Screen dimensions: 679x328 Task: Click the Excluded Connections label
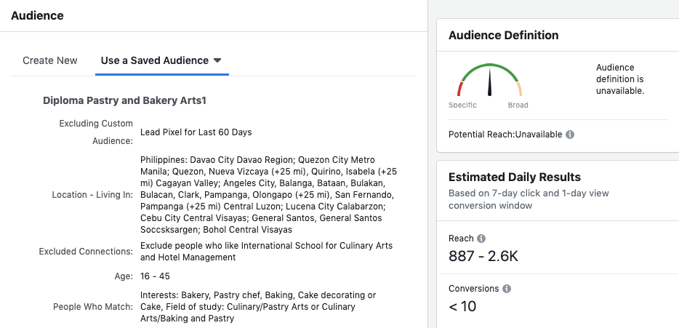point(86,252)
